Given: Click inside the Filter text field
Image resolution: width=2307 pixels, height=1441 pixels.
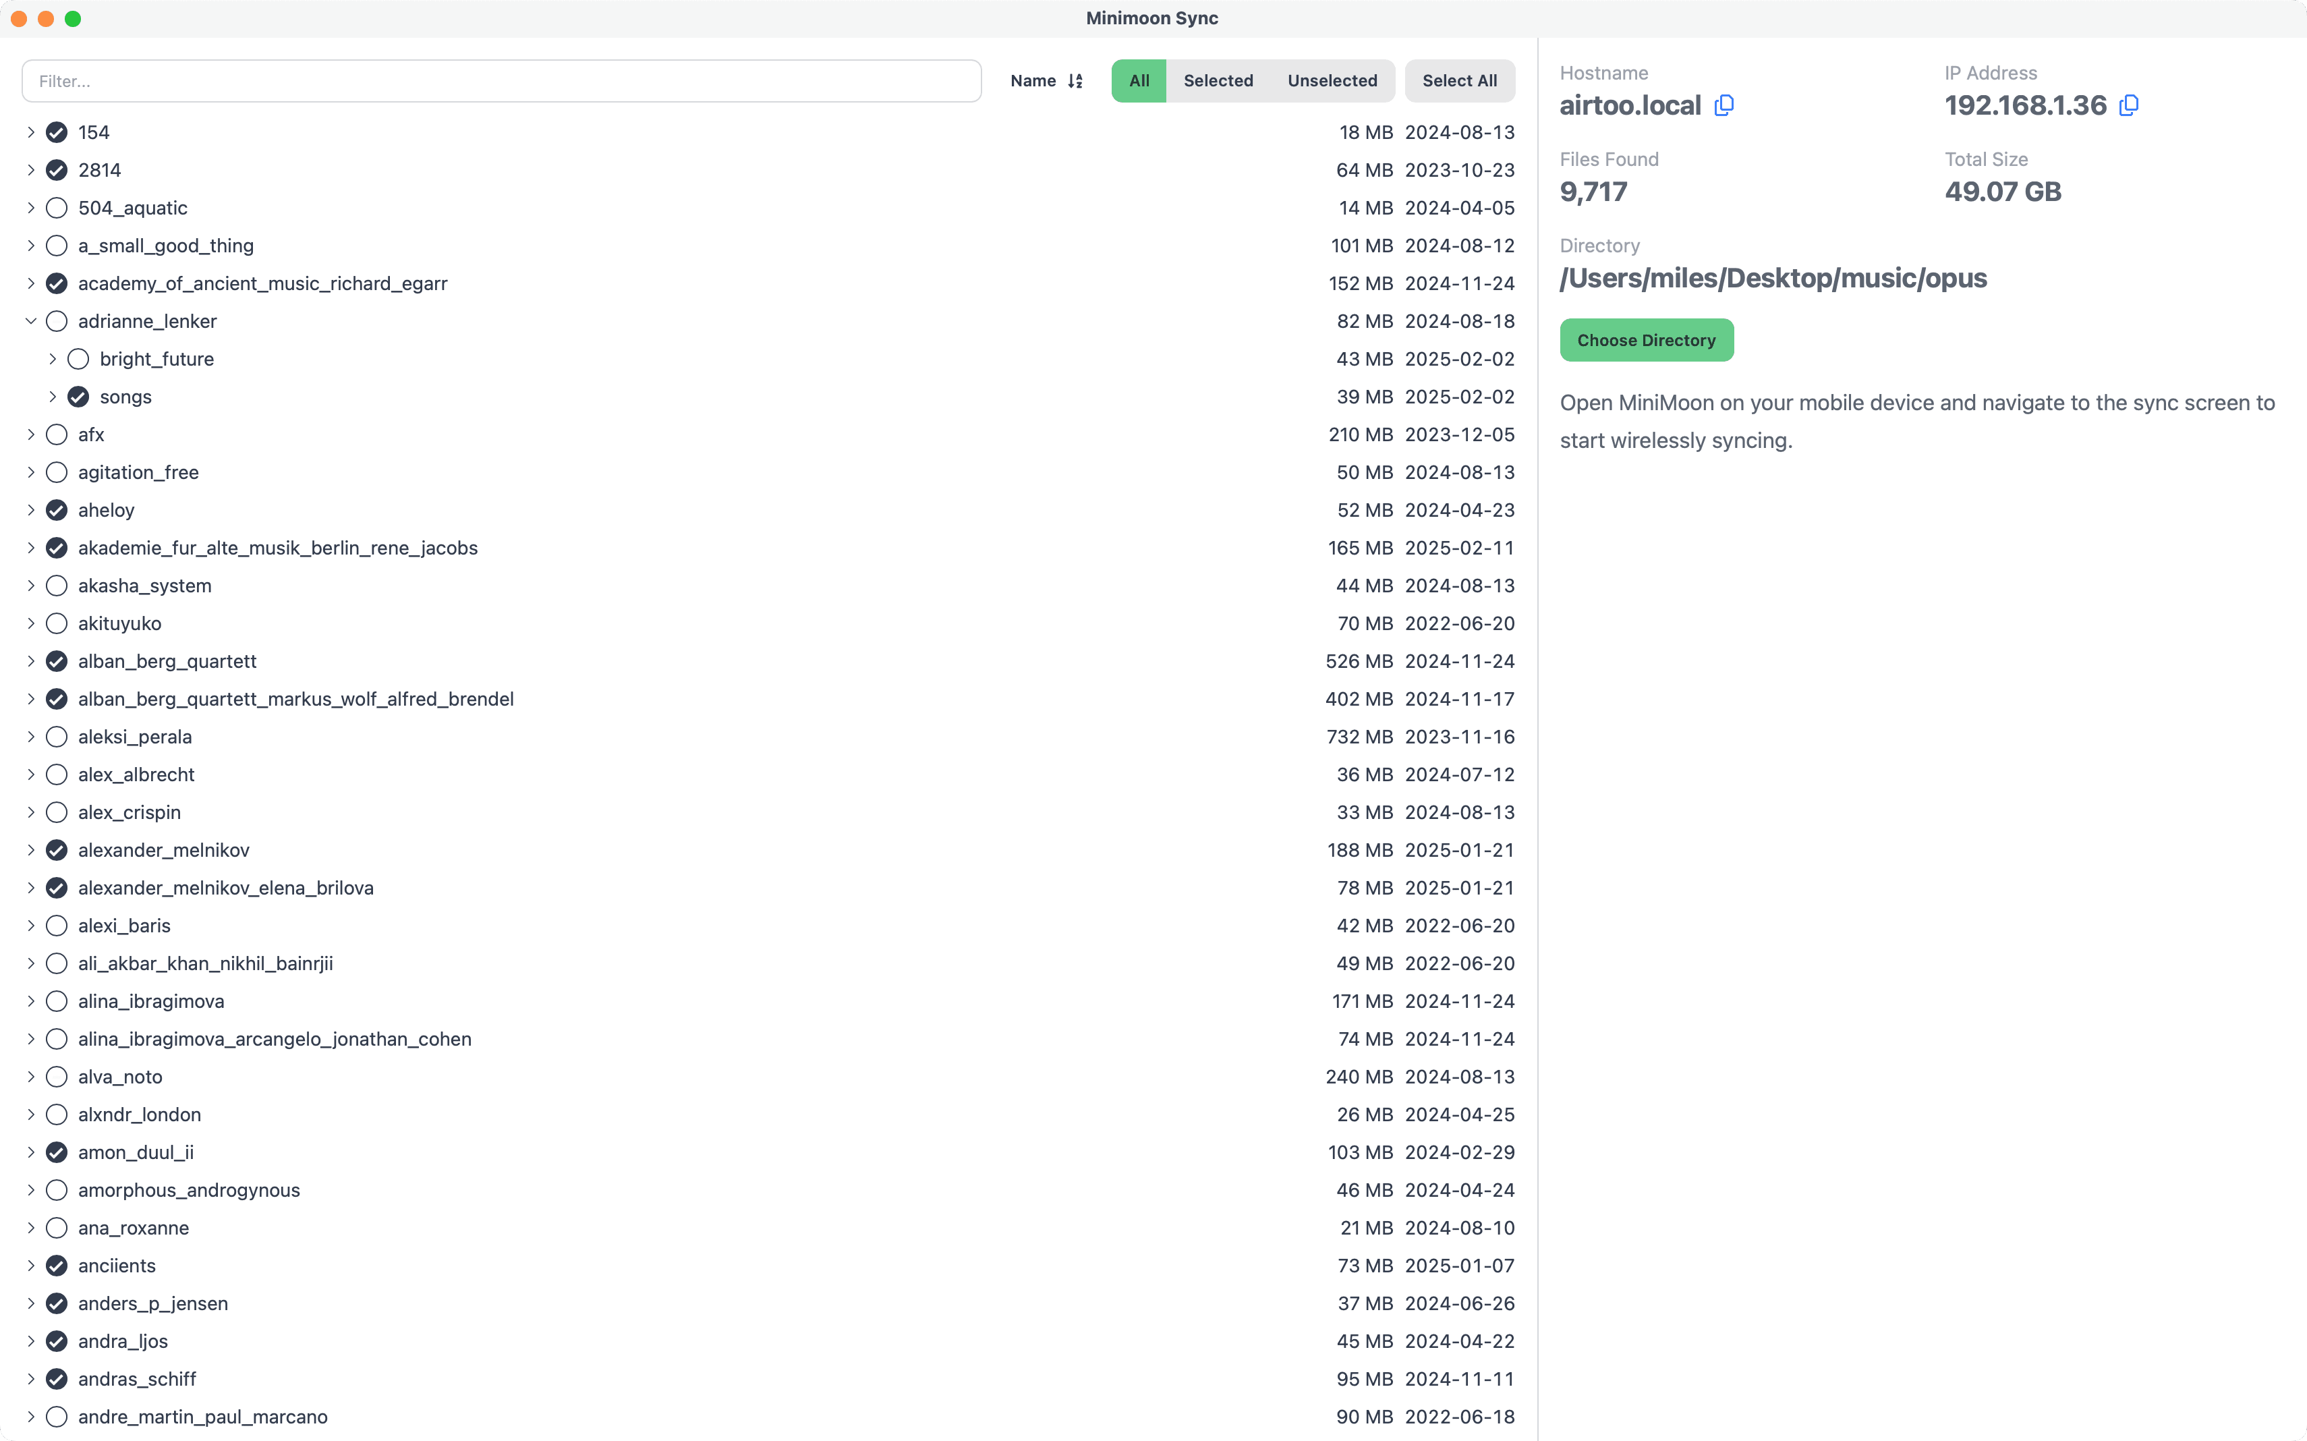Looking at the screenshot, I should [501, 81].
